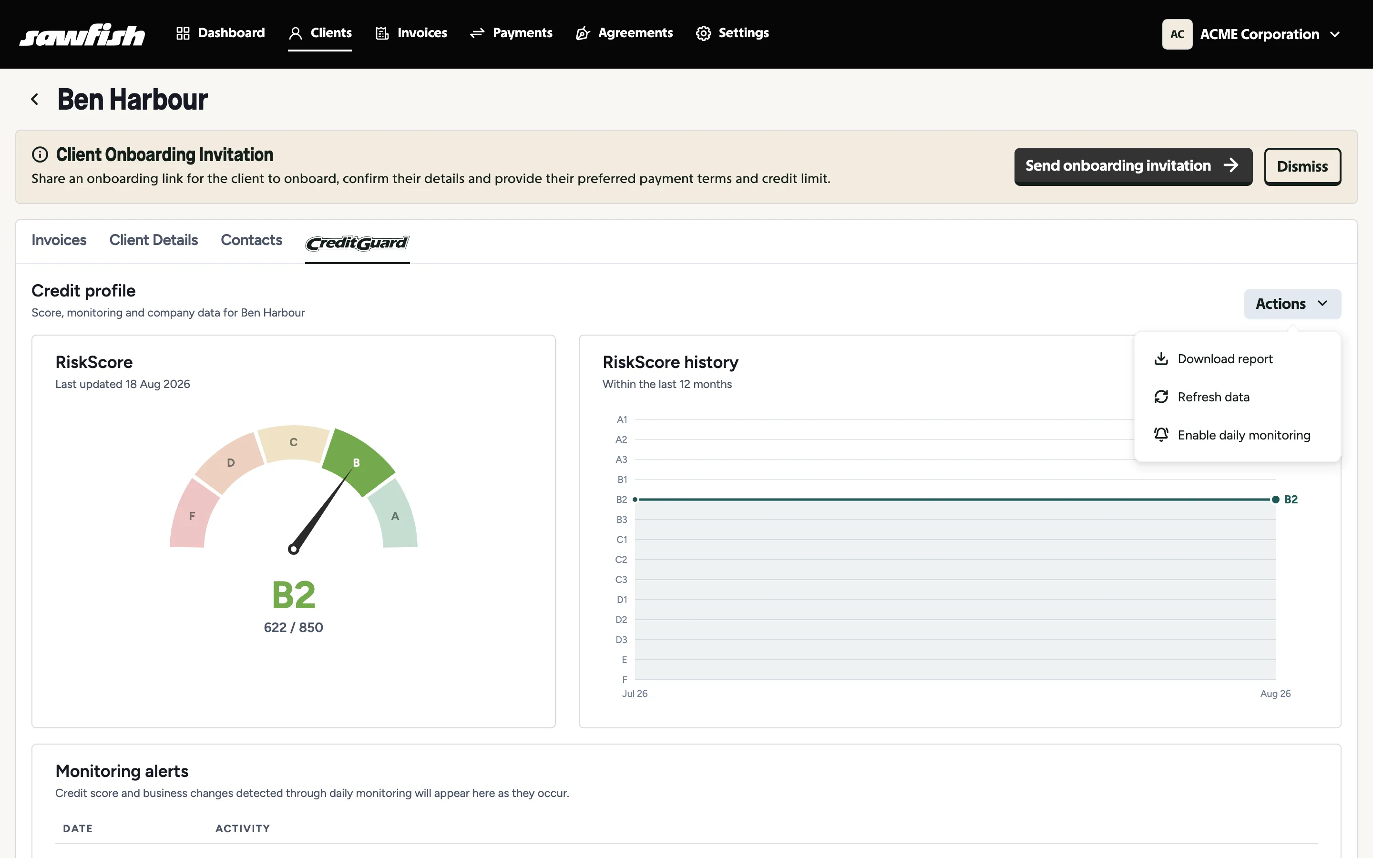The image size is (1373, 858).
Task: Click the AC account avatar
Action: [1177, 34]
